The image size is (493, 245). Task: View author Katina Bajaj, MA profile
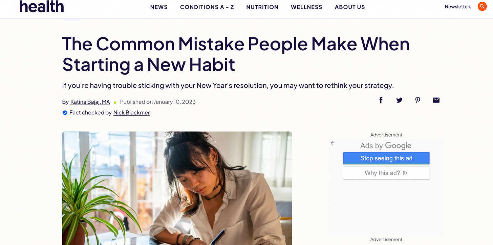[x=90, y=102]
